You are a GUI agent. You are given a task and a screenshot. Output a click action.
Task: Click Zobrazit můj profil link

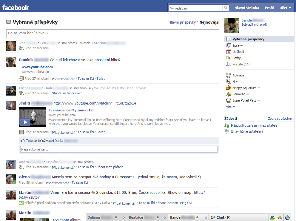(x=254, y=24)
